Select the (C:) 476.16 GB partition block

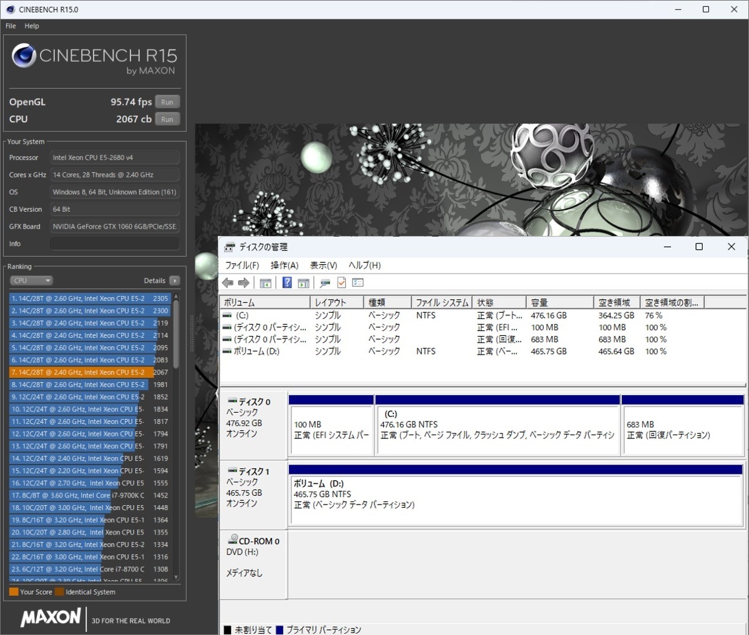[497, 424]
